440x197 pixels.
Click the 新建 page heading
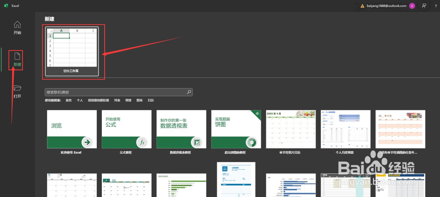coord(50,19)
